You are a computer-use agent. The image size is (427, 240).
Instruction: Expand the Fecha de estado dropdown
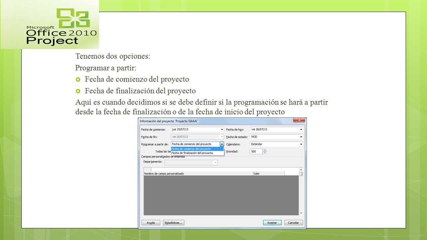(301, 137)
